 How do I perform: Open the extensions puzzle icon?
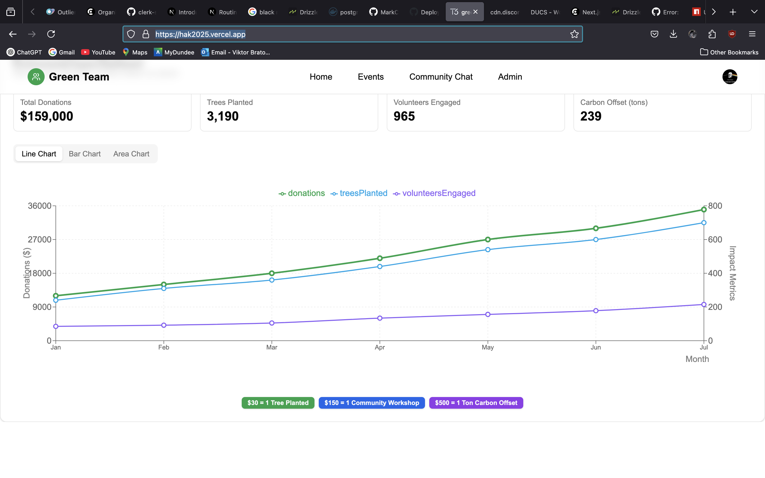pos(712,34)
